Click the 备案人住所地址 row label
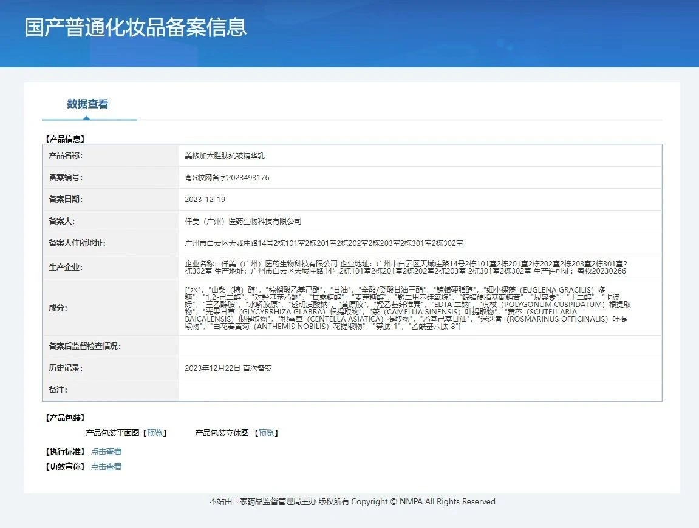 pyautogui.click(x=77, y=243)
